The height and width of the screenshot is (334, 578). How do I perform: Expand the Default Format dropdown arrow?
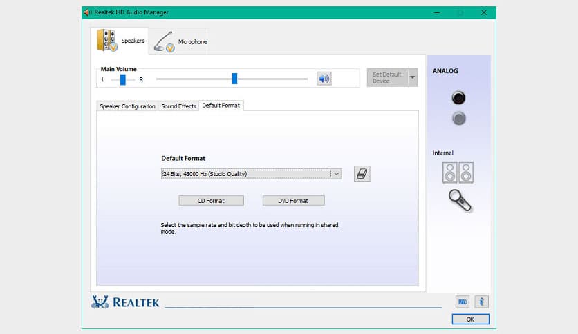(336, 174)
